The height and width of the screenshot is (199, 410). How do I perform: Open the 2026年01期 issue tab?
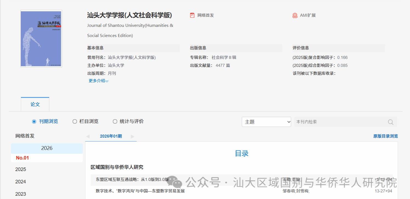(111, 136)
